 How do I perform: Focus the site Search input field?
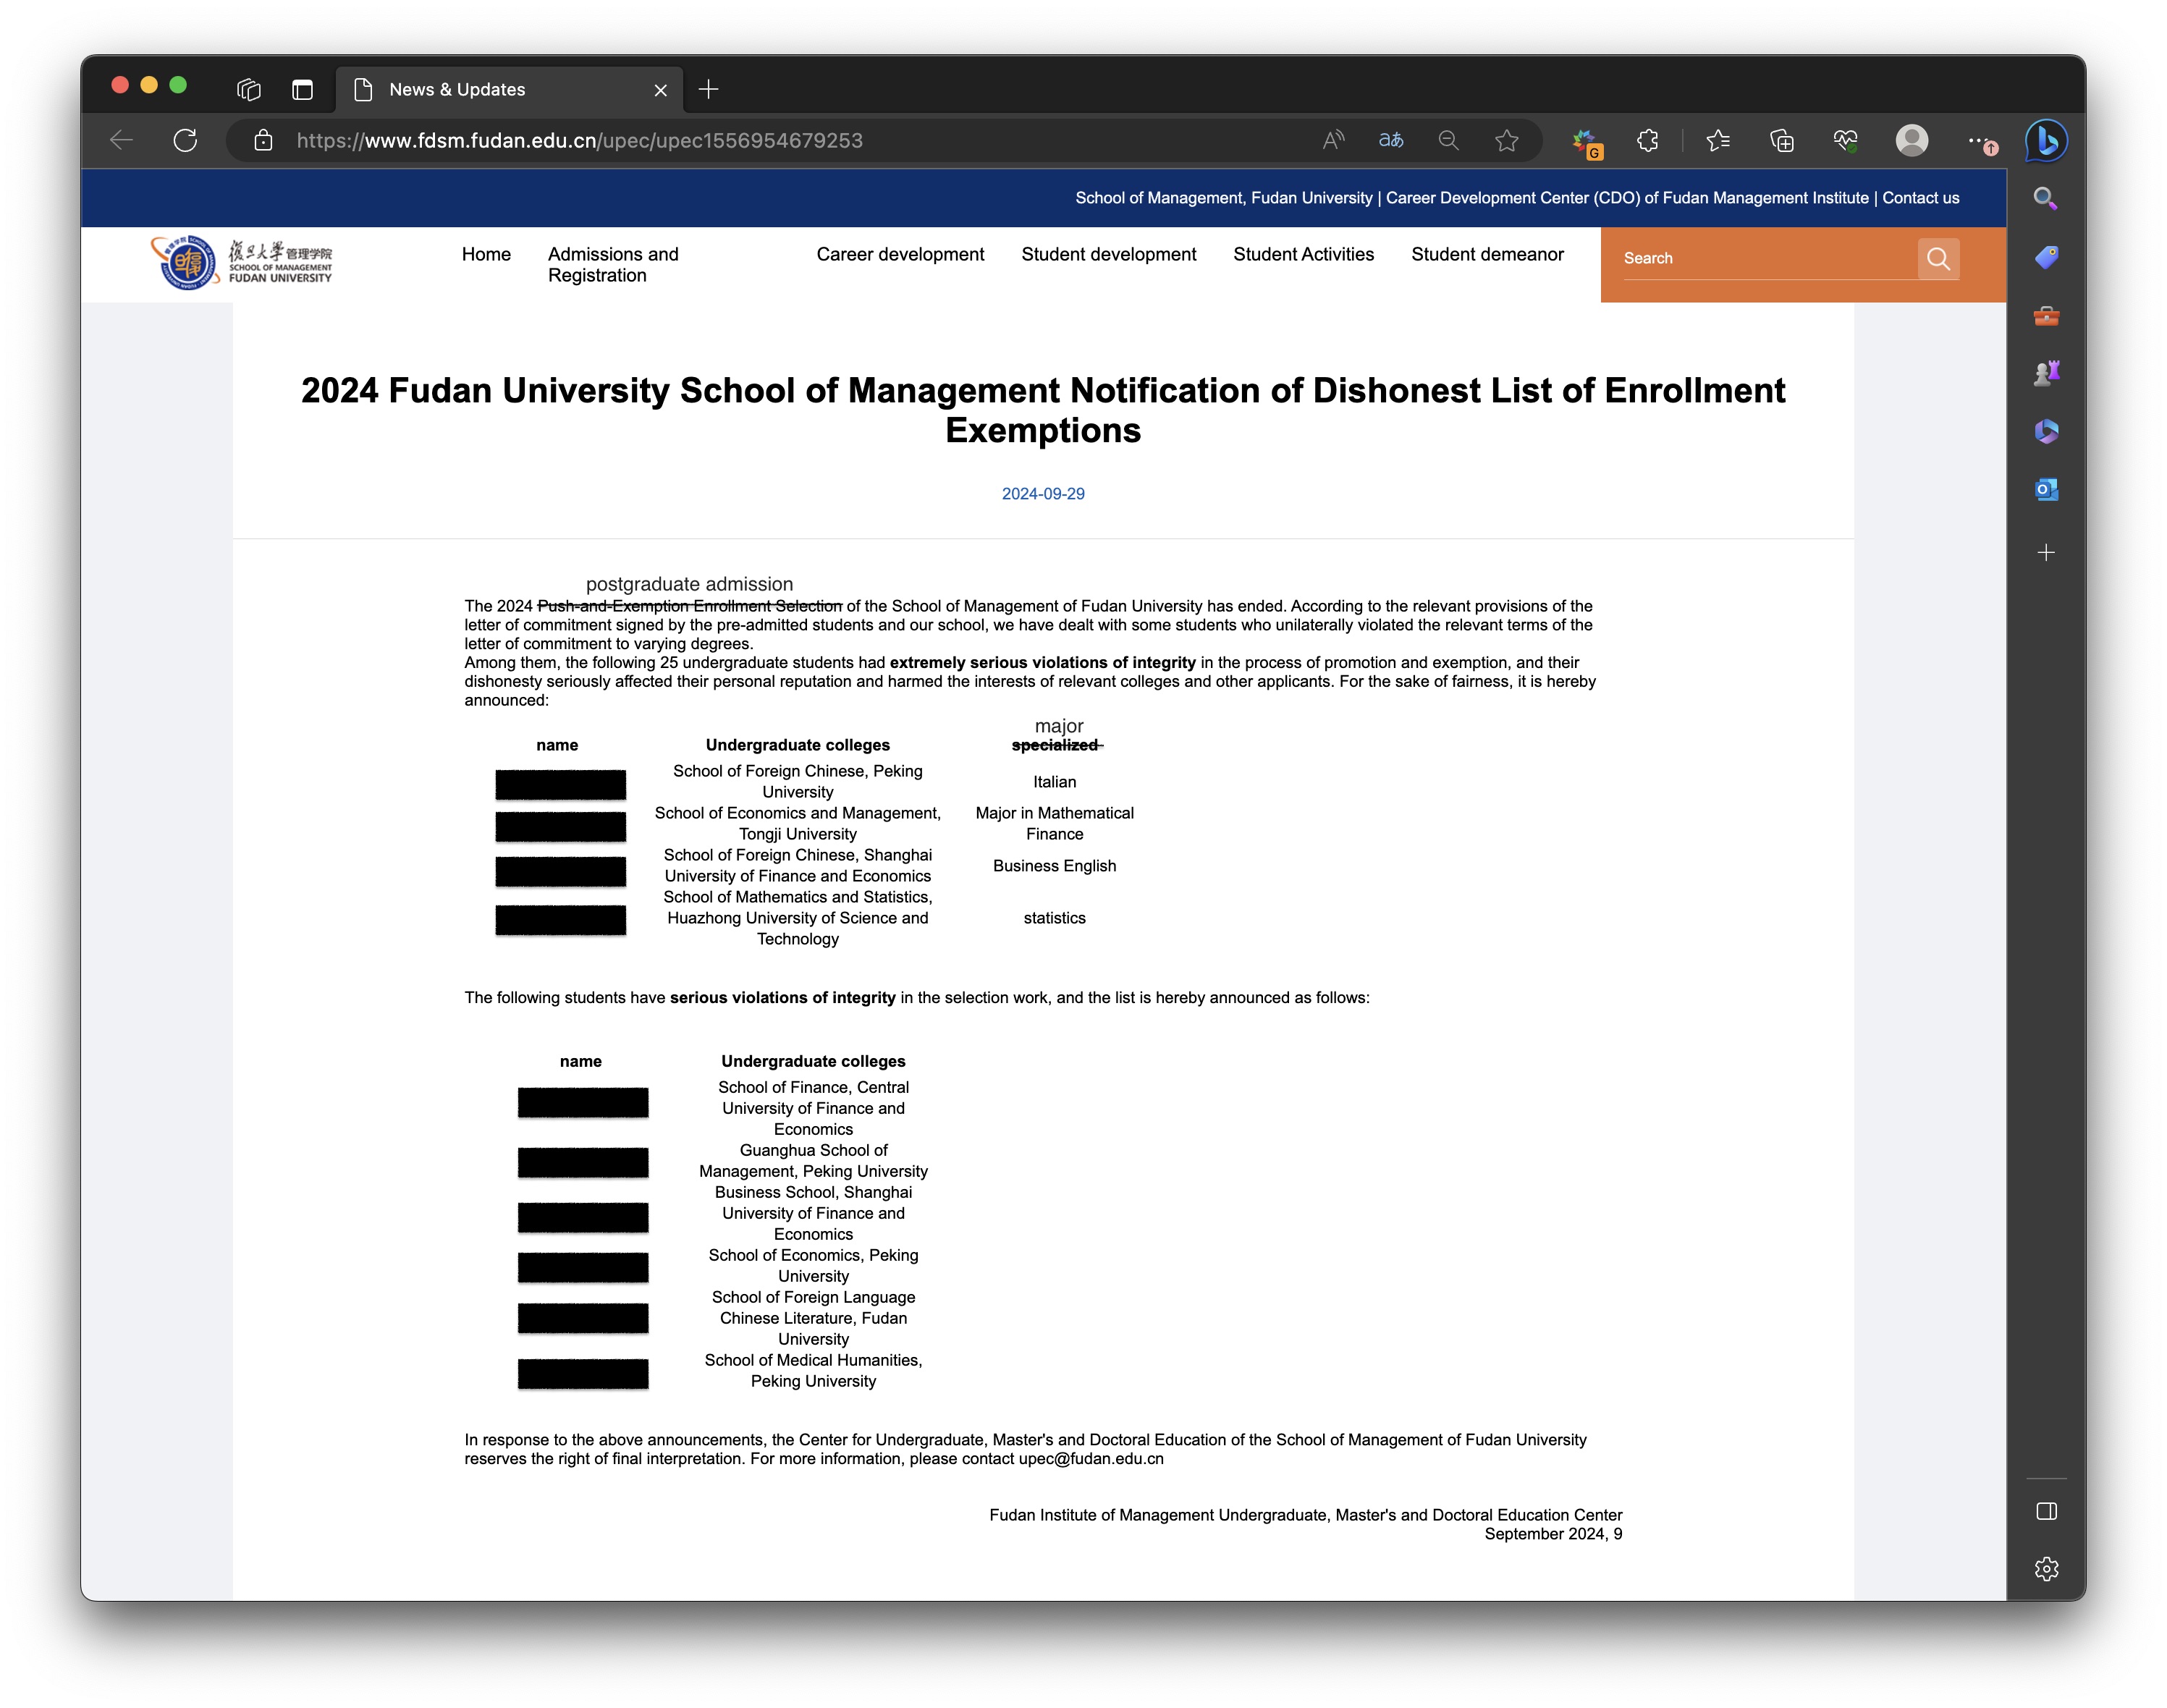click(1768, 258)
